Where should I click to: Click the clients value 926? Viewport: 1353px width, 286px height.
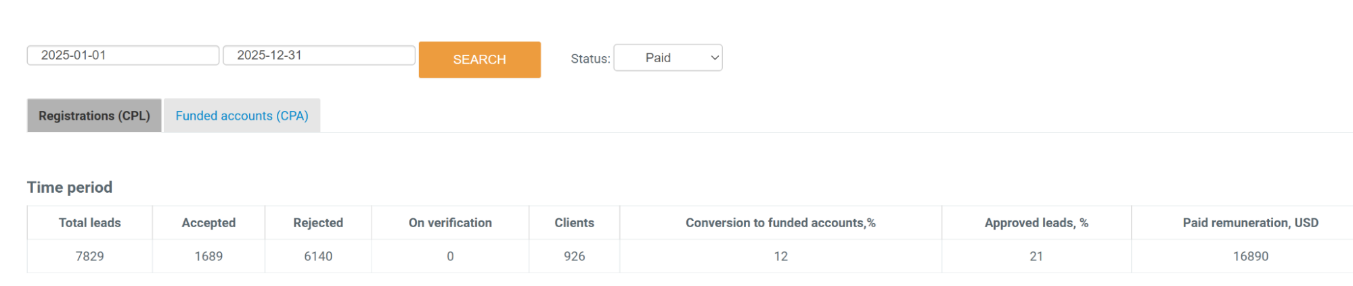[574, 256]
